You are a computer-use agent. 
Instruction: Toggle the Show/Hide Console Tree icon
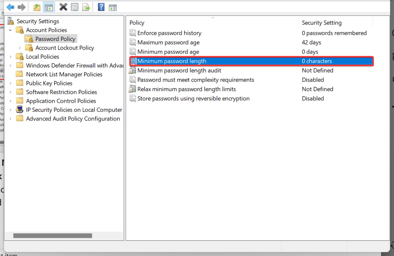(x=49, y=7)
